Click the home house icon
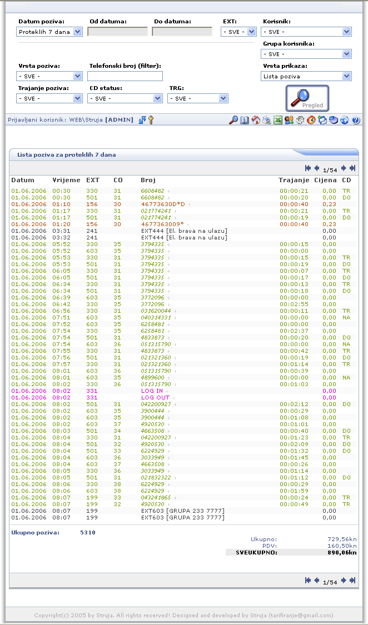Screen dimensions: 368x625 click(x=256, y=119)
